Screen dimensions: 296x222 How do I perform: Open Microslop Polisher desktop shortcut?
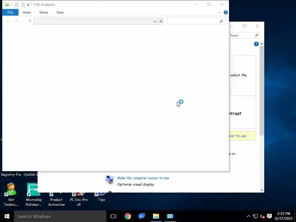(x=34, y=195)
